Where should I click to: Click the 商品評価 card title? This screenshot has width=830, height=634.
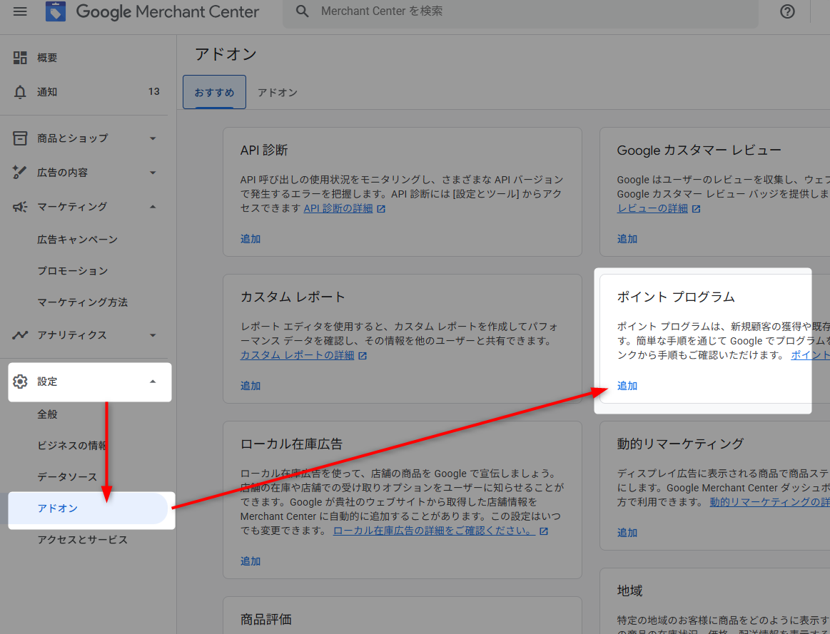click(x=266, y=620)
